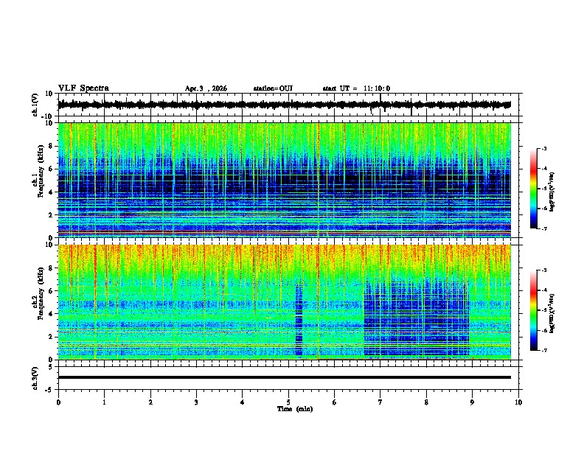Click the ch.2 spectrogram color bar
The image size is (584, 451).
[534, 310]
